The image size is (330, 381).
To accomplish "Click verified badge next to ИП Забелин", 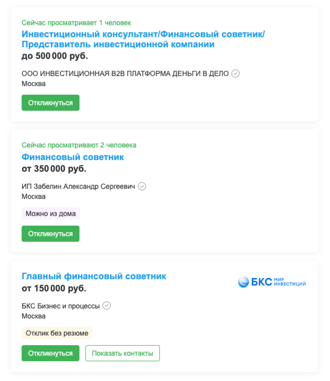I will pos(142,186).
